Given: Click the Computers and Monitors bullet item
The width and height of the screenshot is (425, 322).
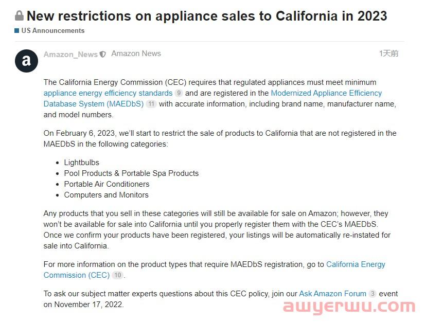Looking at the screenshot, I should (x=106, y=195).
